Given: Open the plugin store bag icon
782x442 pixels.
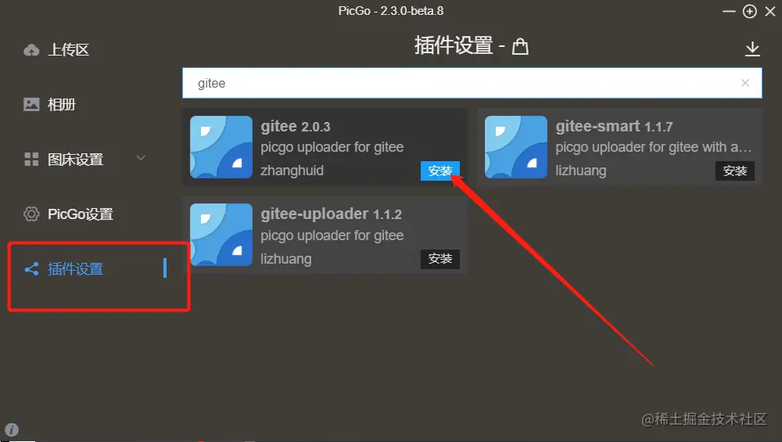Looking at the screenshot, I should pyautogui.click(x=520, y=46).
